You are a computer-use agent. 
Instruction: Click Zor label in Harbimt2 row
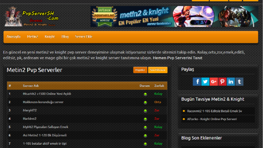coord(157,119)
